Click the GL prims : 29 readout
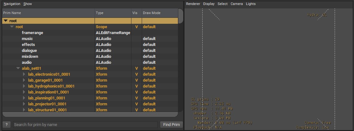 coord(205,99)
